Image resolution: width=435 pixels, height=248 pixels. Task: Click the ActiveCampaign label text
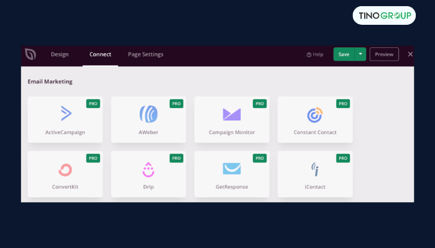click(65, 132)
